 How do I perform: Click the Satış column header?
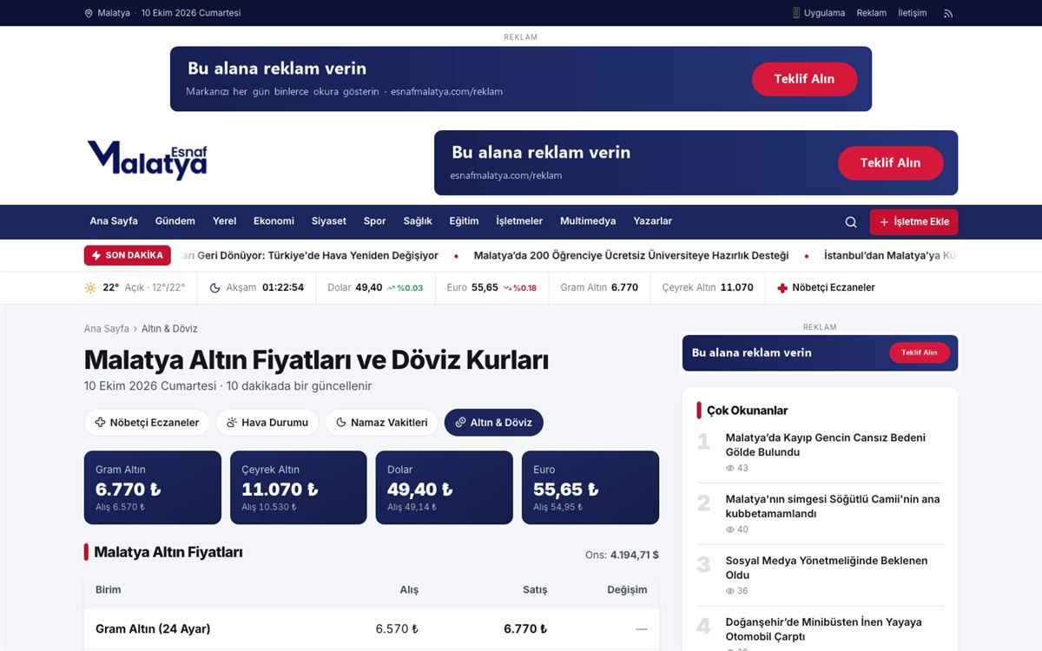pos(535,590)
